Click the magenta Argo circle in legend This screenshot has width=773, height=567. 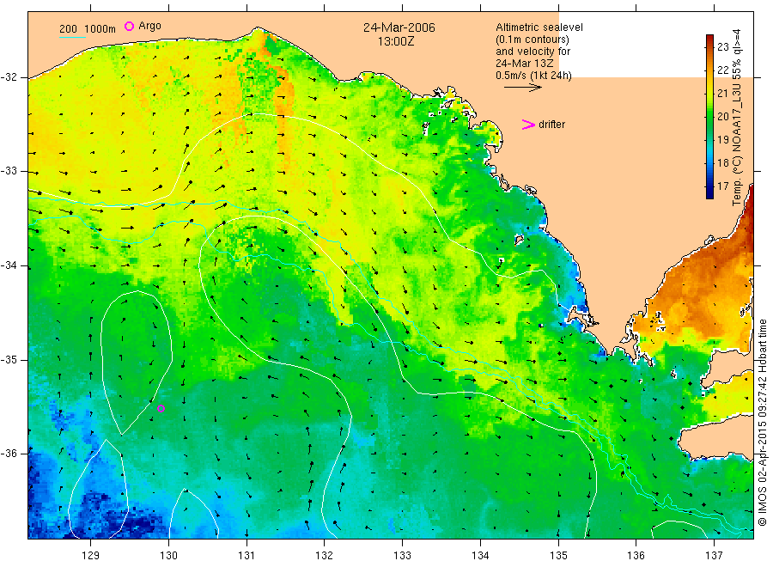pos(129,26)
